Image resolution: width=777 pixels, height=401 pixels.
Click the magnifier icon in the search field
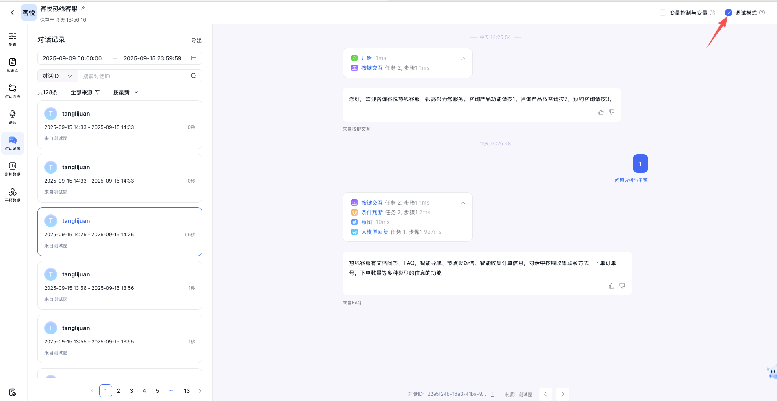click(x=193, y=76)
